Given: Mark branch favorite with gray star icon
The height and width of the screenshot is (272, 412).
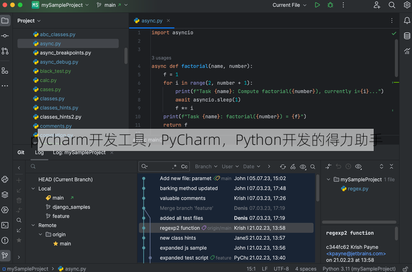Looking at the screenshot, I should [x=19, y=240].
